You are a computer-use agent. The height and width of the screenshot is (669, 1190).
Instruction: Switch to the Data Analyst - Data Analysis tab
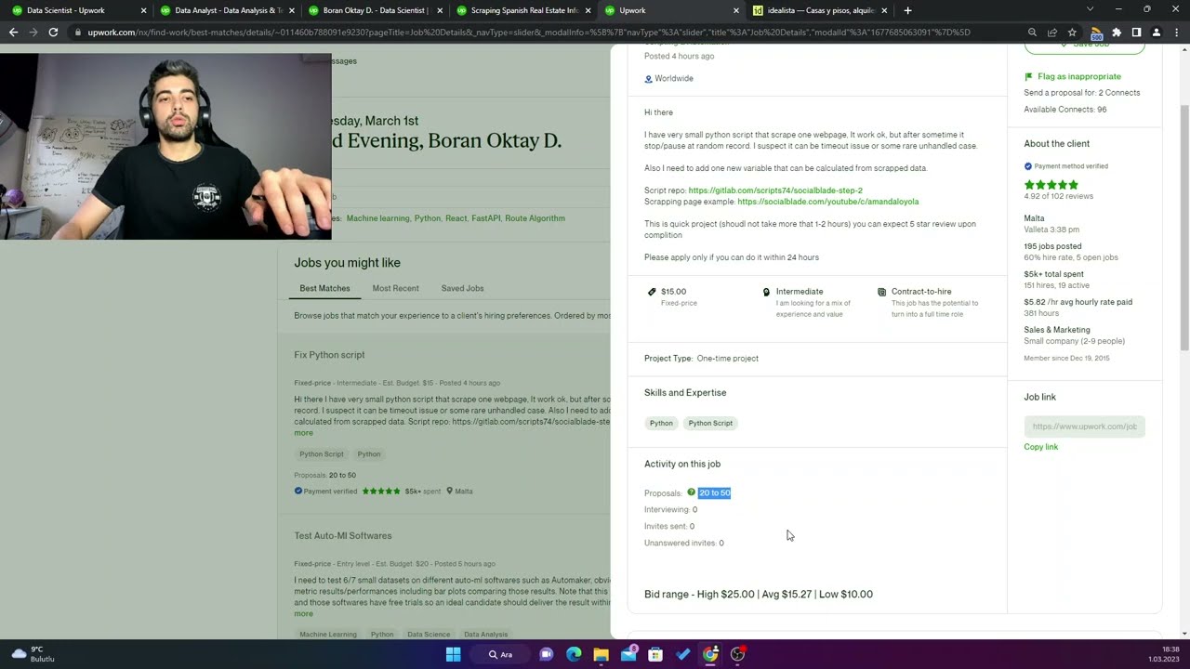click(226, 10)
